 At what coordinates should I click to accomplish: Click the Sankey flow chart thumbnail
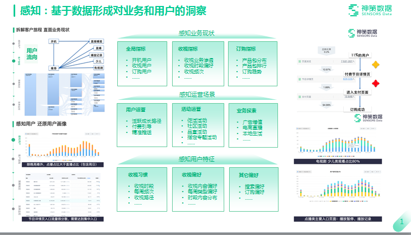pos(65,94)
